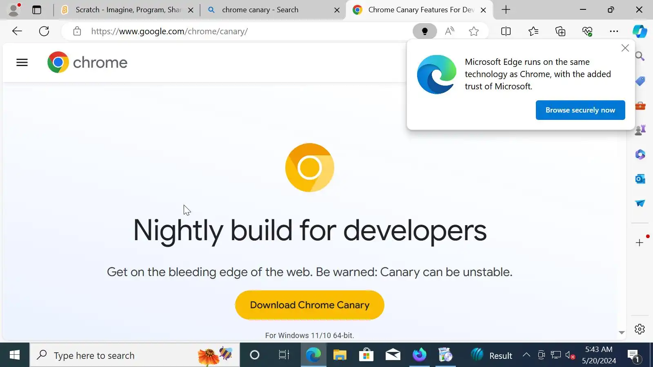The image size is (653, 367).
Task: Click the Chrome logo
Action: pos(87,62)
